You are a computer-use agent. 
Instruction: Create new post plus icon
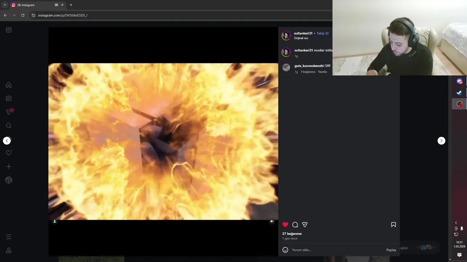[x=9, y=166]
